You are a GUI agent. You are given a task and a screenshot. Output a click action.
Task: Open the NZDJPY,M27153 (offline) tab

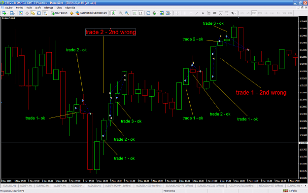(241, 186)
